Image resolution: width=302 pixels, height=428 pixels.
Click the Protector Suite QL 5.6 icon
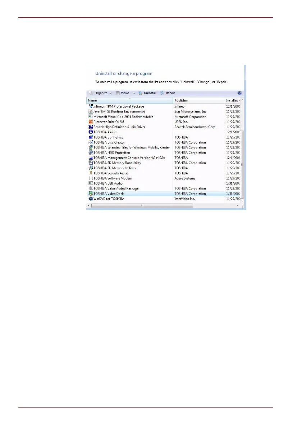(91, 122)
